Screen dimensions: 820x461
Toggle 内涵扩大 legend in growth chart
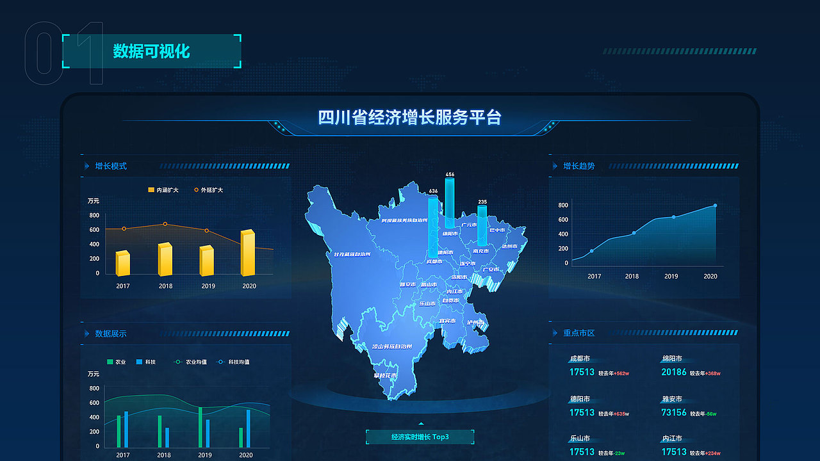coord(163,190)
